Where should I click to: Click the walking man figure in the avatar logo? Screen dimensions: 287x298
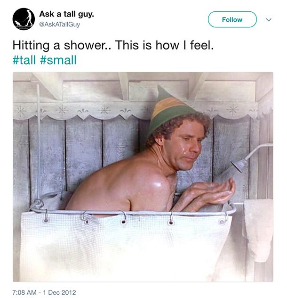point(29,18)
